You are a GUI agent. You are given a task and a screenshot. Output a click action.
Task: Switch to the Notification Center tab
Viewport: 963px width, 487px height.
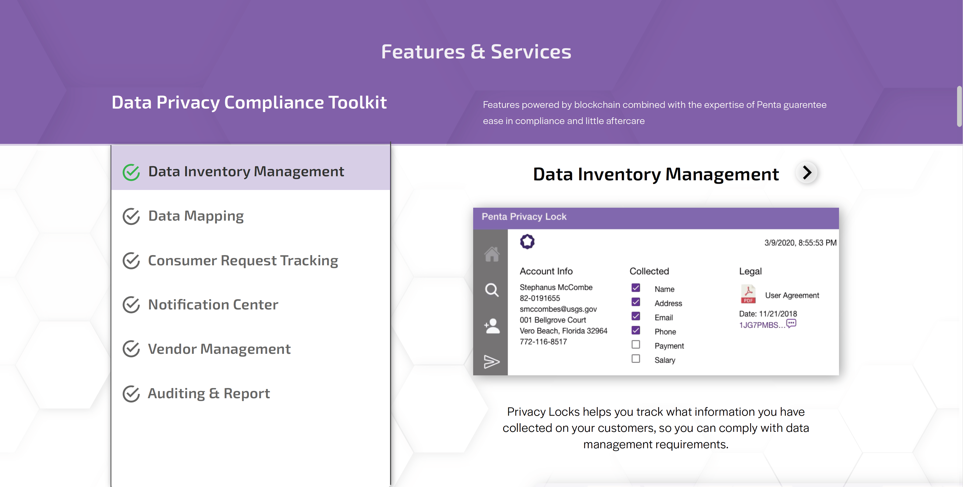click(x=213, y=305)
